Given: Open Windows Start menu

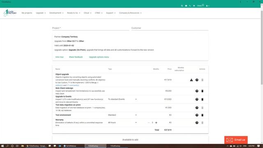Looking at the screenshot, I should click(x=2, y=146).
